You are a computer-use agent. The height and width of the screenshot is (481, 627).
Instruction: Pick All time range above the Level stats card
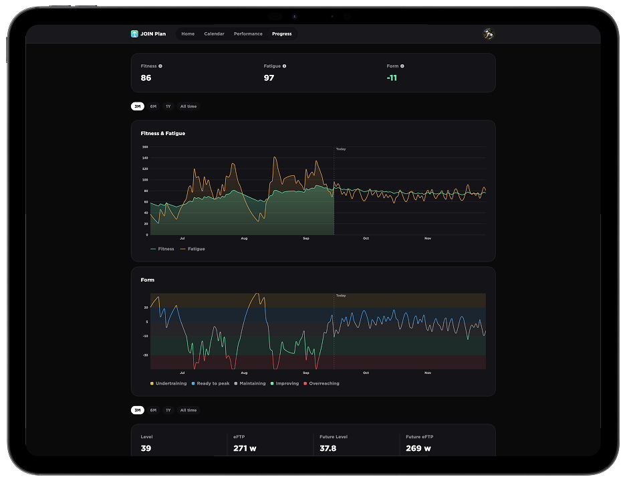click(x=189, y=410)
